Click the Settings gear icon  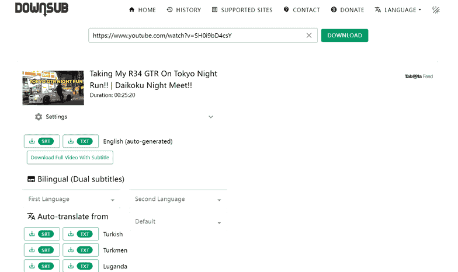[39, 117]
